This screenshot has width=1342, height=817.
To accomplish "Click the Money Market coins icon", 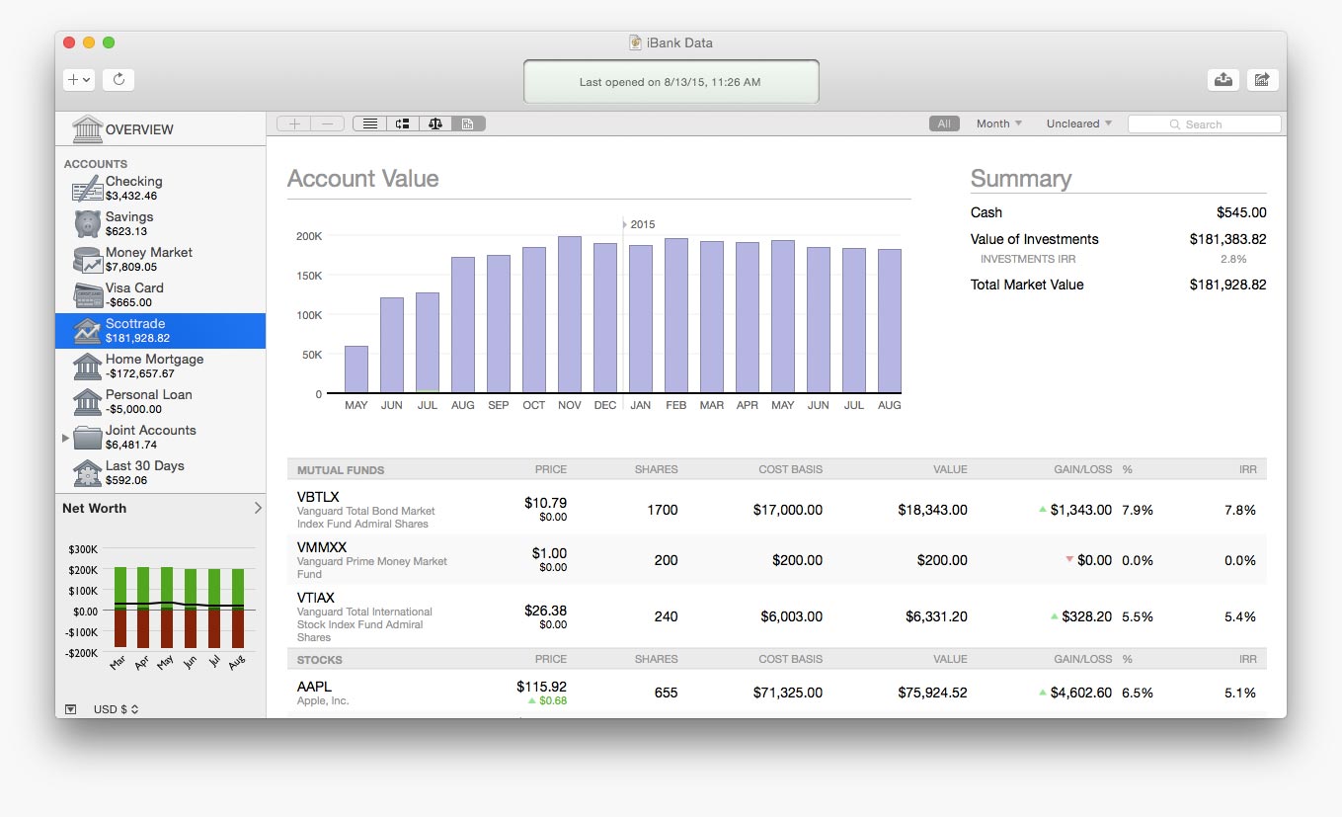I will coord(87,260).
